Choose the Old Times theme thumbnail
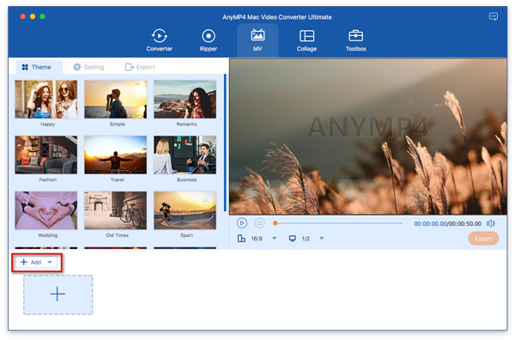Viewport: 515px width, 340px height. pos(116,210)
